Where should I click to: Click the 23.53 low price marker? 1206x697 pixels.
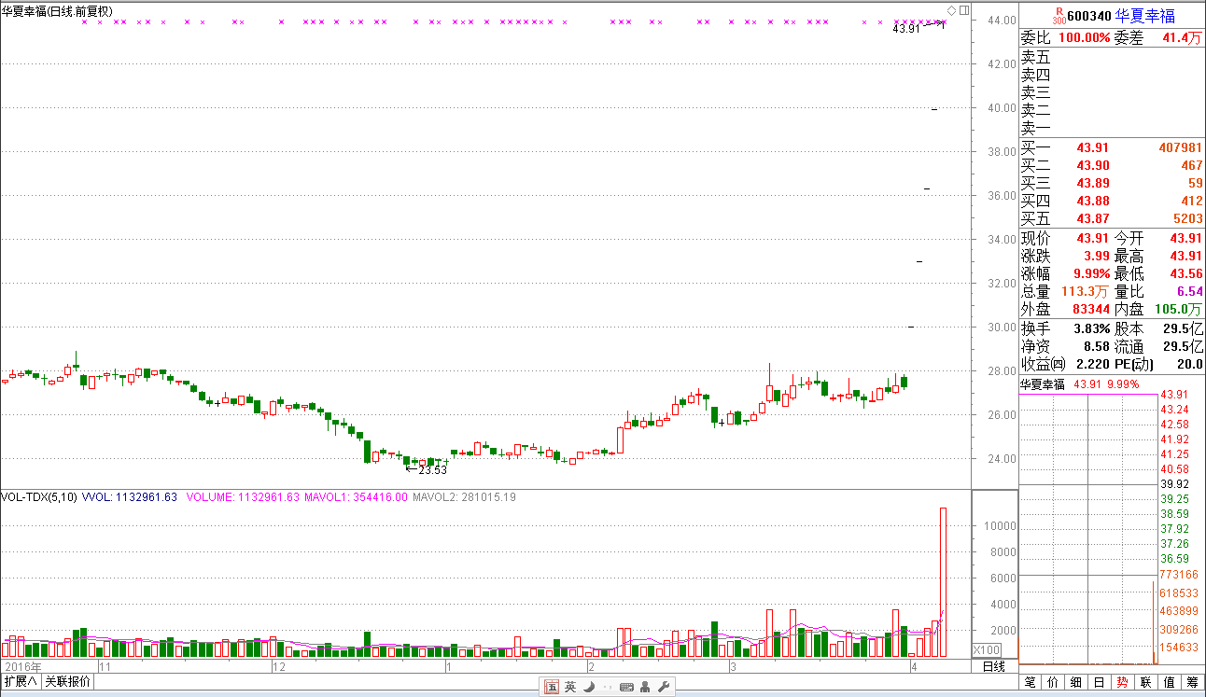click(433, 470)
